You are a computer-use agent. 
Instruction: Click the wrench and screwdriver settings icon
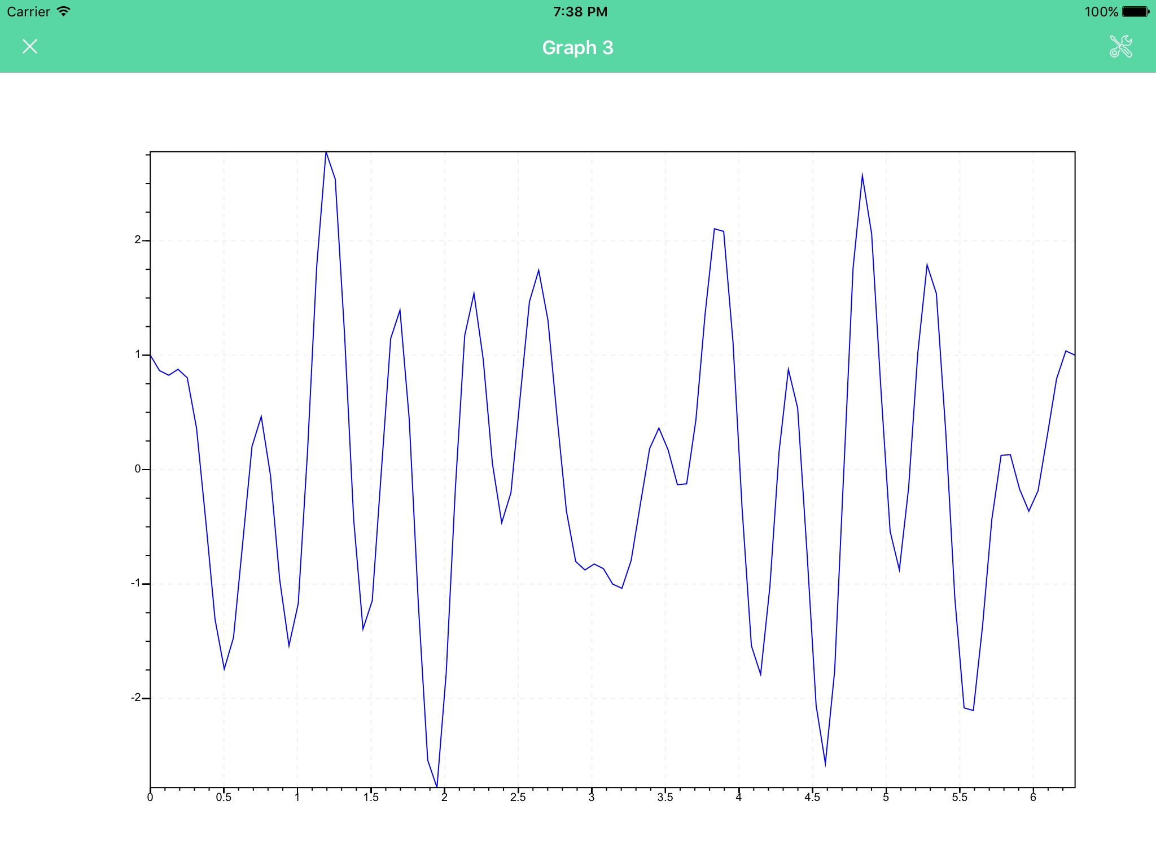pos(1120,46)
